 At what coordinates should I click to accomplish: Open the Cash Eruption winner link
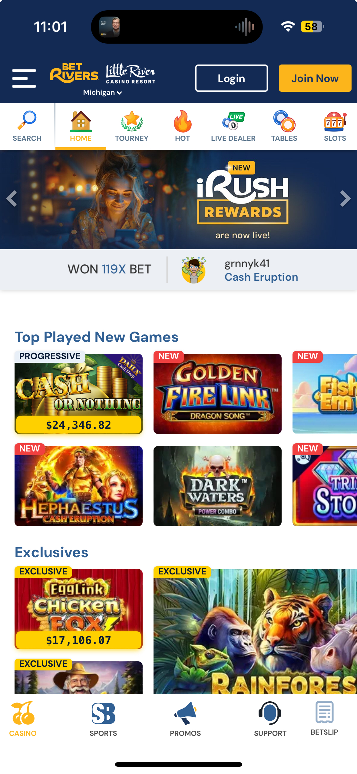coord(261,277)
